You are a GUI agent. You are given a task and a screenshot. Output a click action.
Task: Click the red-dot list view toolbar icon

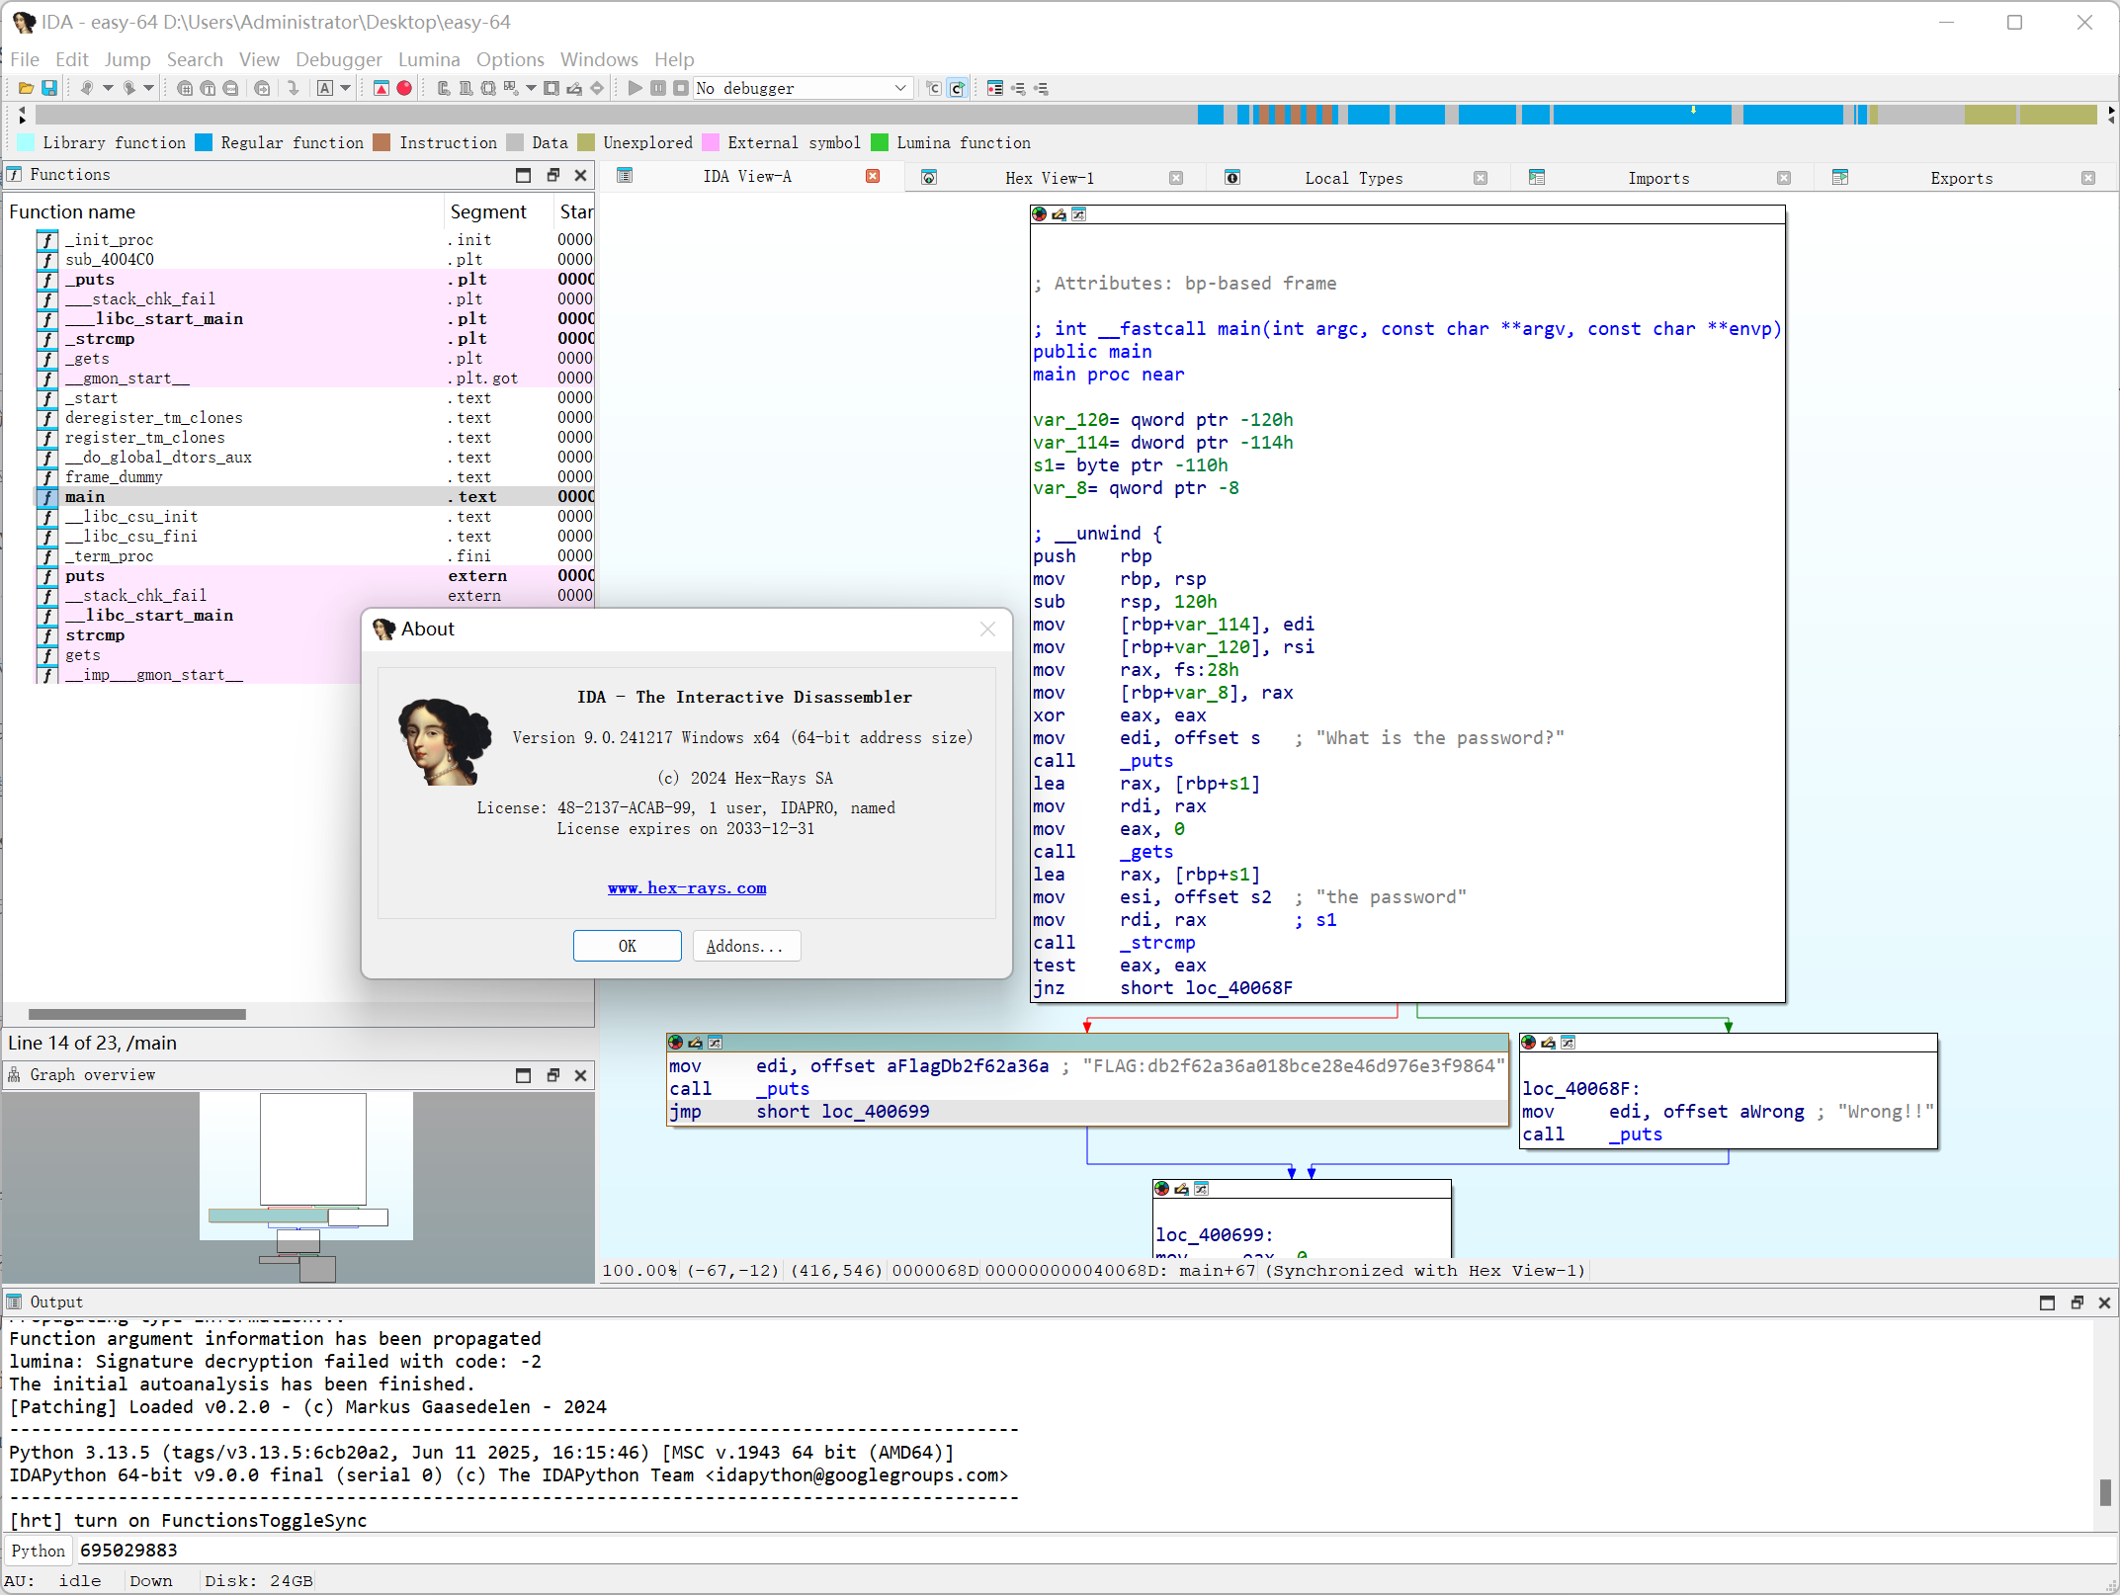point(995,88)
